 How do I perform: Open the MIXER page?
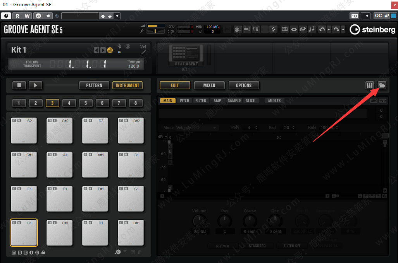pos(209,85)
